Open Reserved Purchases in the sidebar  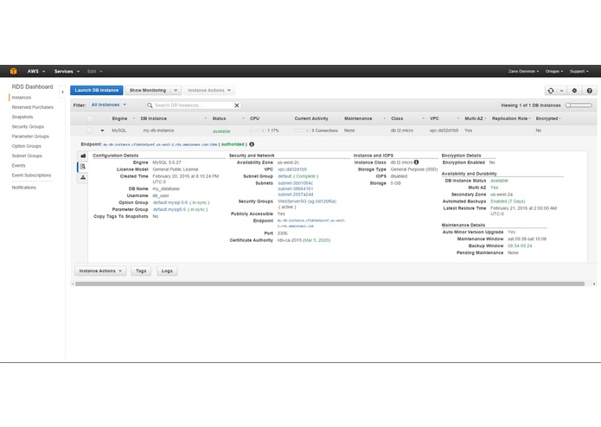(33, 107)
